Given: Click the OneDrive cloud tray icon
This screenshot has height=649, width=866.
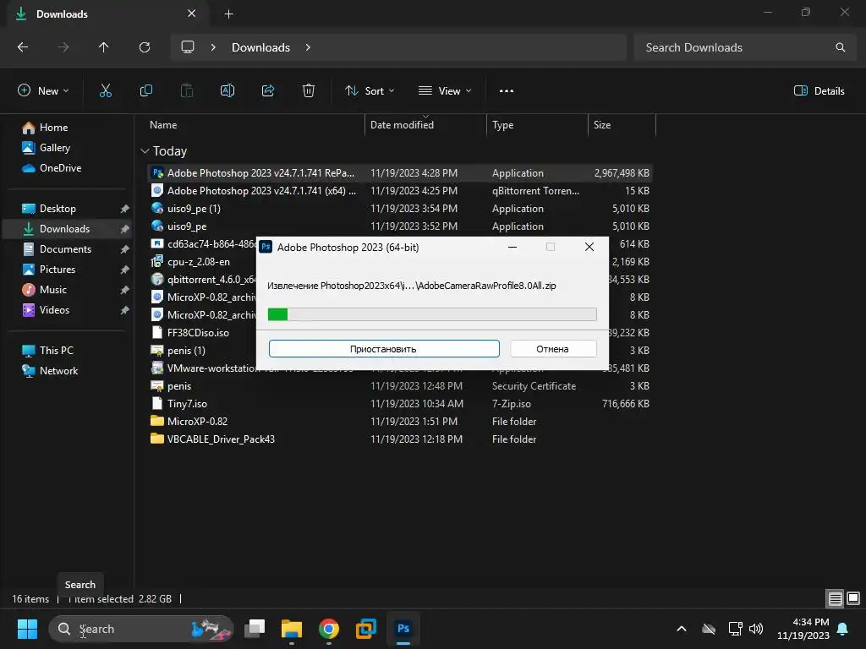Looking at the screenshot, I should tap(709, 629).
